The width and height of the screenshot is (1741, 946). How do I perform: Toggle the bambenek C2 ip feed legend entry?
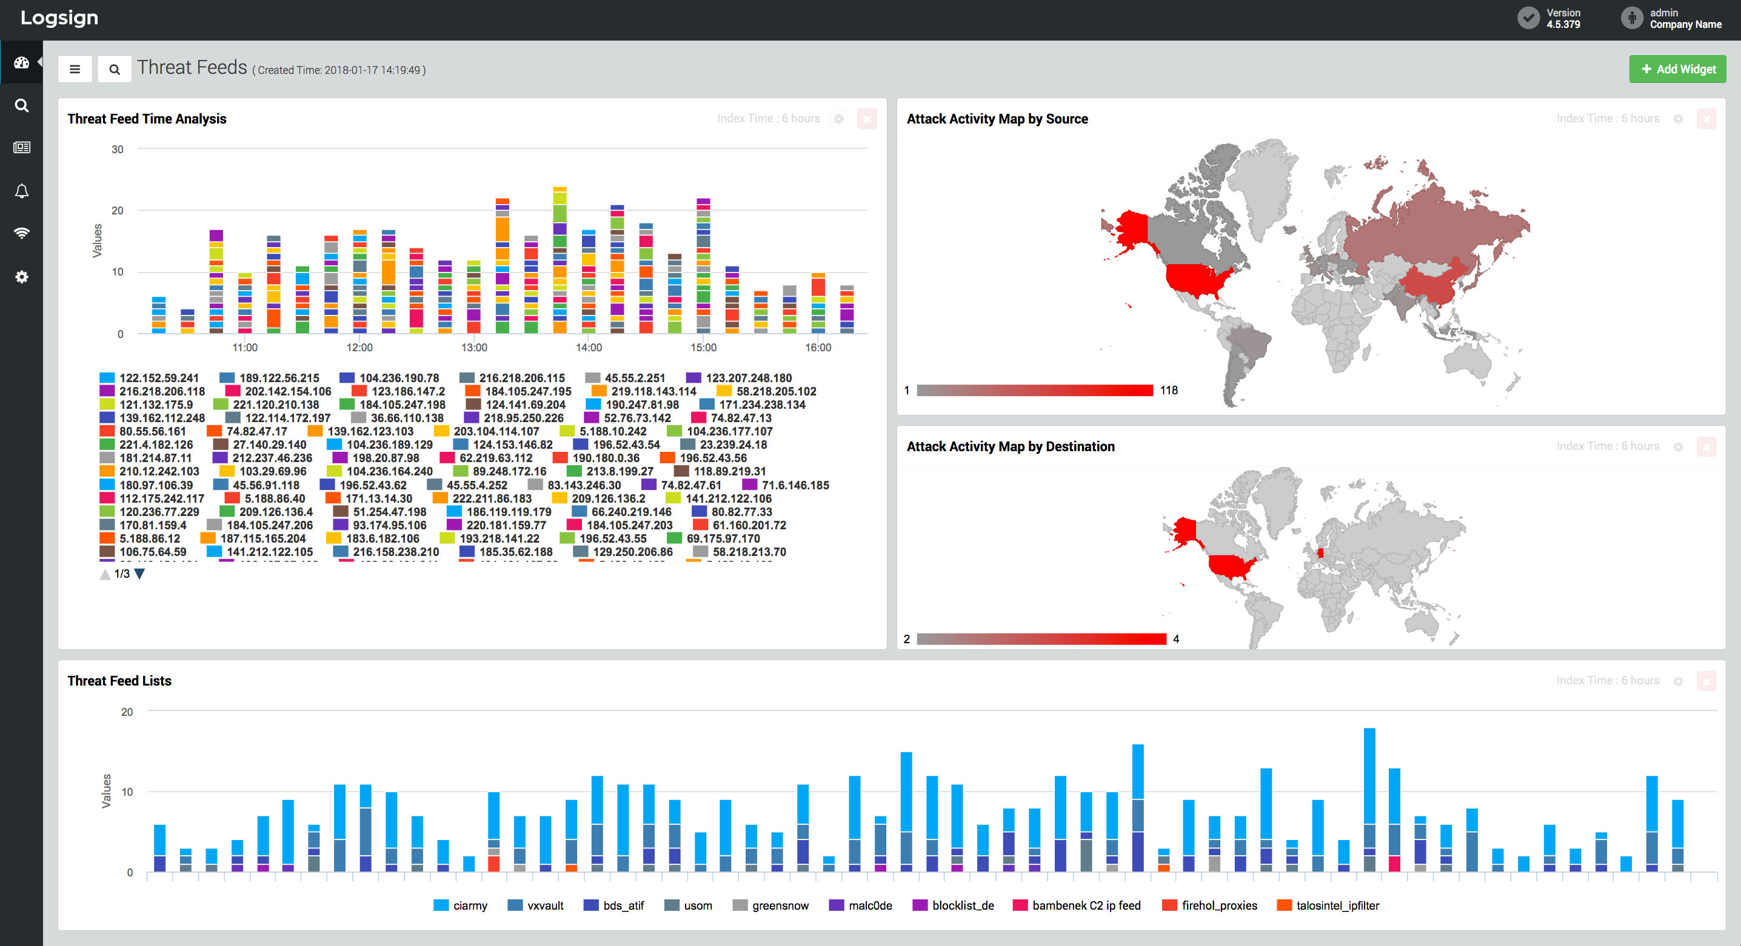(1077, 905)
